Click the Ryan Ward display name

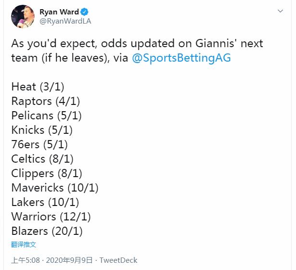tap(59, 12)
